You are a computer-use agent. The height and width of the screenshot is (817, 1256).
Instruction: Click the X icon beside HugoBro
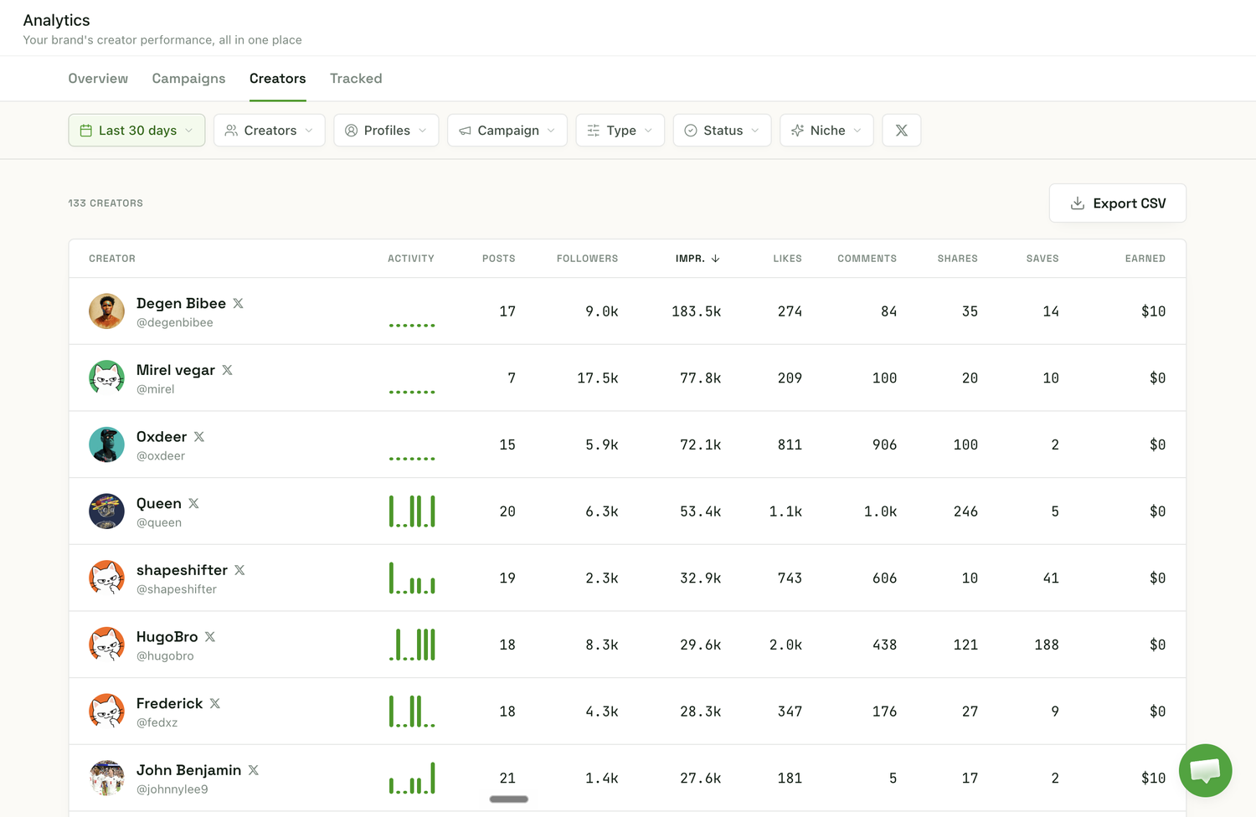point(210,637)
